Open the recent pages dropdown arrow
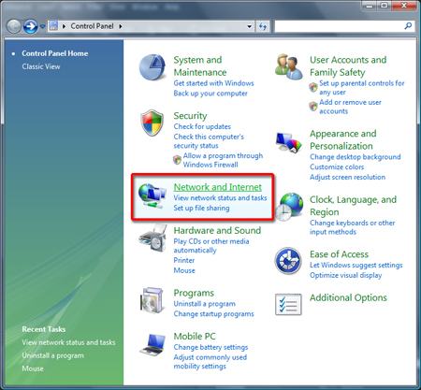 [x=42, y=26]
